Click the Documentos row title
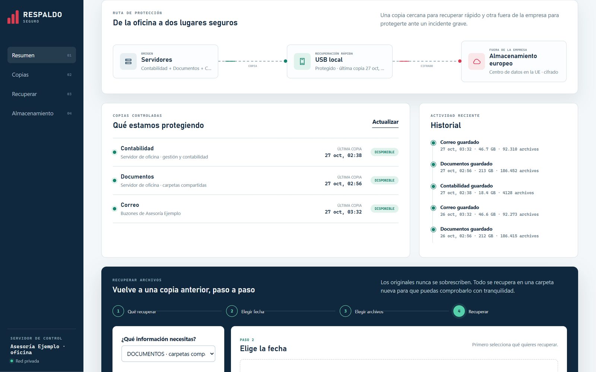 click(137, 177)
